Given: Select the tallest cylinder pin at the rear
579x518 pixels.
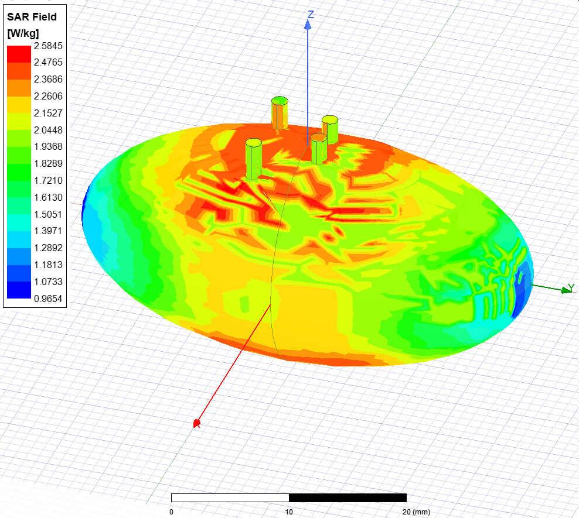Looking at the screenshot, I should click(x=280, y=113).
